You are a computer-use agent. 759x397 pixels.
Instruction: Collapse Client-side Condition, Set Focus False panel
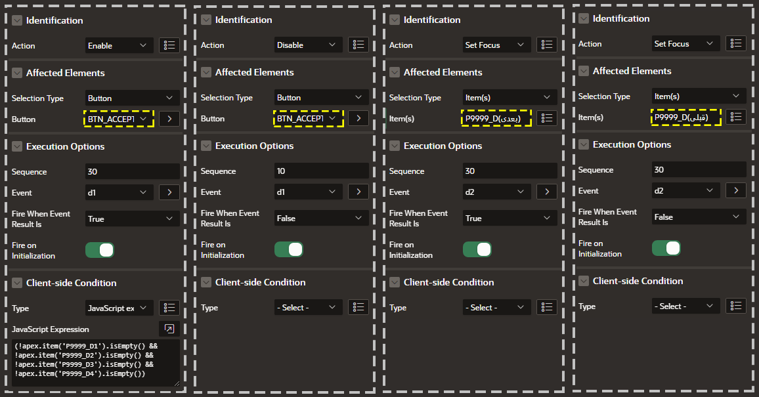click(584, 281)
